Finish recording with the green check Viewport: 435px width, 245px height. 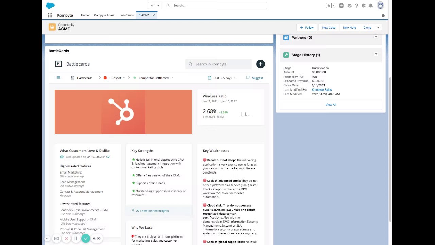[x=86, y=239]
